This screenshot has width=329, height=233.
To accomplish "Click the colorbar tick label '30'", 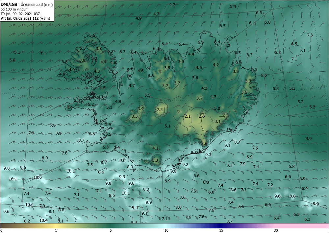I will click(x=276, y=231).
